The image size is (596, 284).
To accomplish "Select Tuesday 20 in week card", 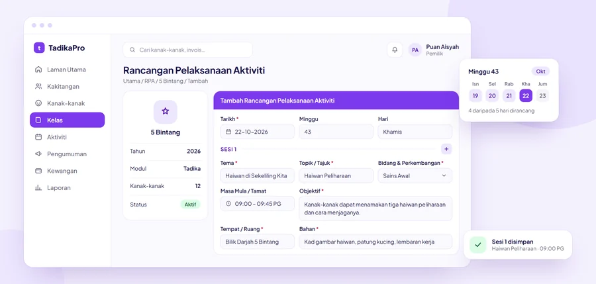I will pyautogui.click(x=492, y=96).
